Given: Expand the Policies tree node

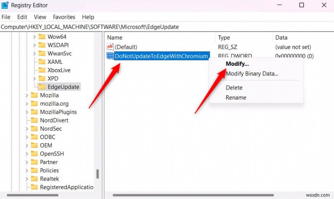Looking at the screenshot, I should [x=27, y=171].
